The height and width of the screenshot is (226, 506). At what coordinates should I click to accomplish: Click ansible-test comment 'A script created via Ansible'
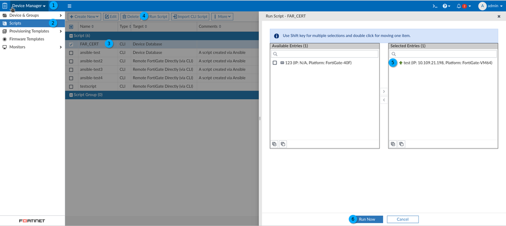222,52
